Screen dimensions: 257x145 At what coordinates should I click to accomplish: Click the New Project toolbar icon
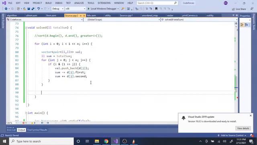pos(18,9)
